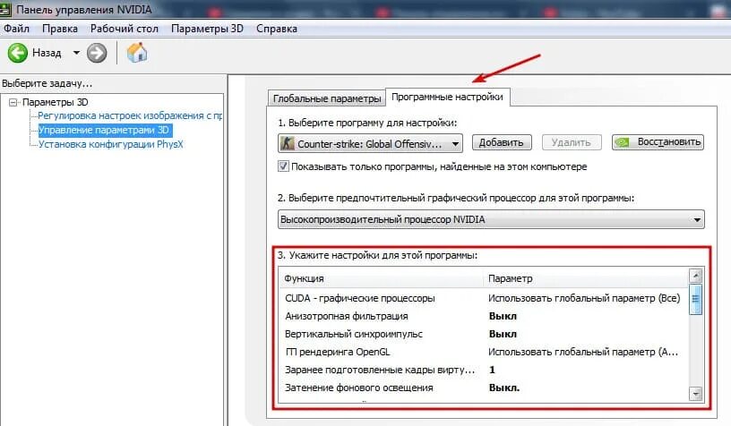
Task: Click the value 1 for prepared frames
Action: (492, 370)
